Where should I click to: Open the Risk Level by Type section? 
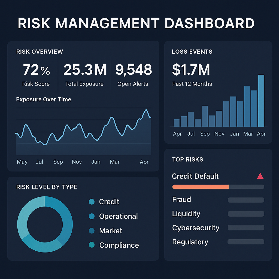pos(47,187)
